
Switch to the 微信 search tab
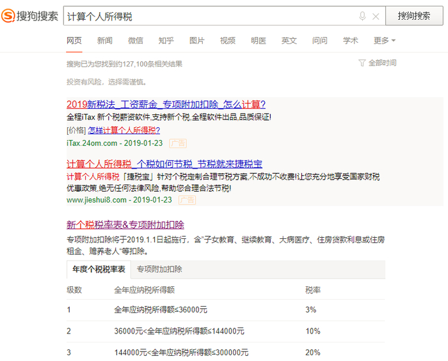(x=136, y=40)
